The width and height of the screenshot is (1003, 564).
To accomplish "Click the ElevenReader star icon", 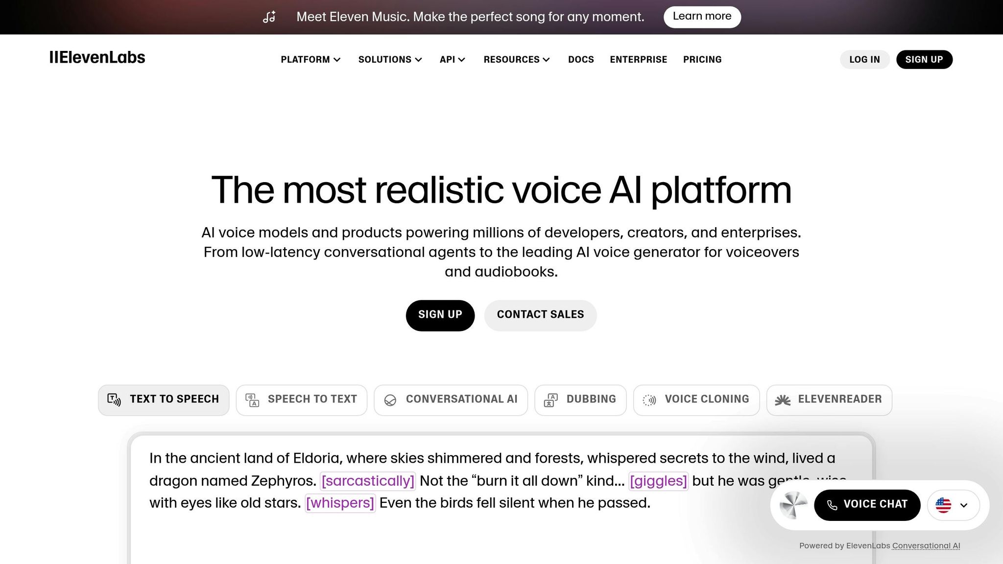I will [783, 400].
